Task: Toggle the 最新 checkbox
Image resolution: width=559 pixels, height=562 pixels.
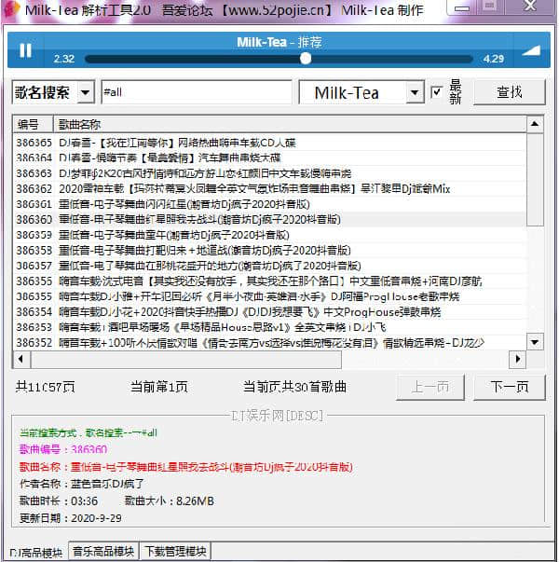Action: pos(436,92)
